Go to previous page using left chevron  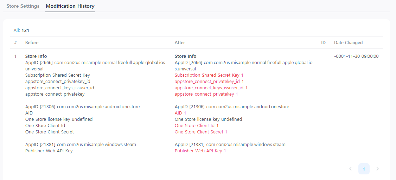click(350, 169)
